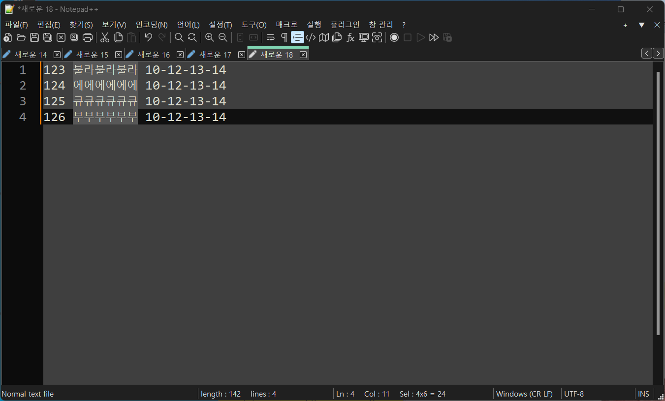Viewport: 665px width, 401px height.
Task: Open Replace dialog toolbar icon
Action: click(192, 37)
